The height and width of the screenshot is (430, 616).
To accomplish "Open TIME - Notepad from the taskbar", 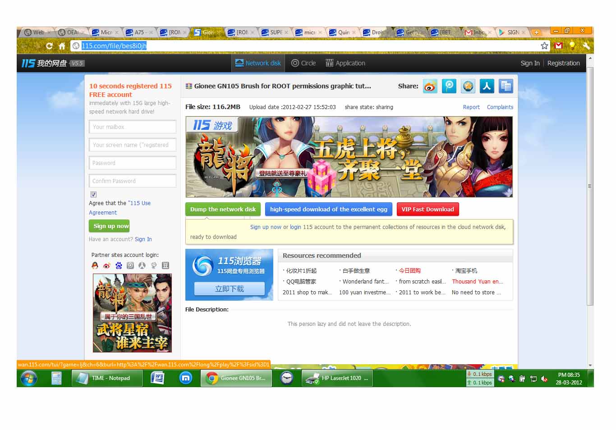I will point(107,378).
